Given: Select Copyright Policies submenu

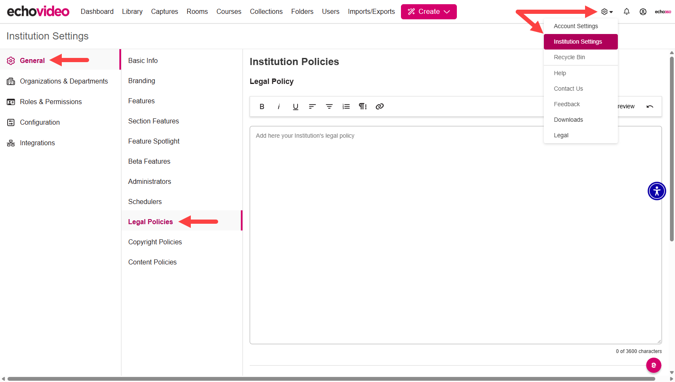Looking at the screenshot, I should point(182,242).
